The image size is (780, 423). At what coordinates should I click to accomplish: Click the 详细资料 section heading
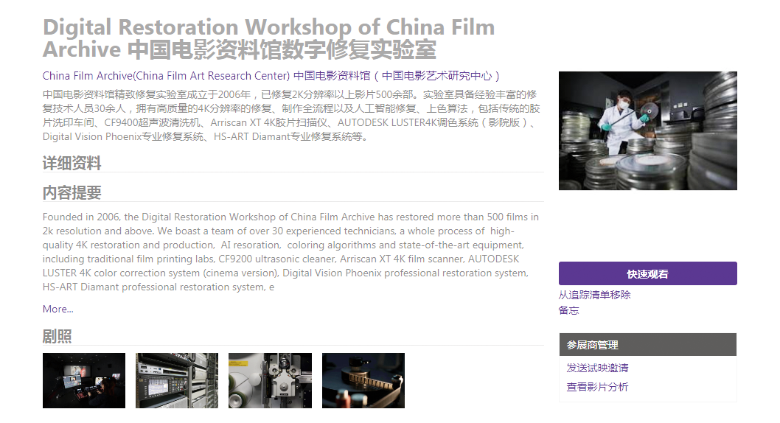pyautogui.click(x=72, y=163)
